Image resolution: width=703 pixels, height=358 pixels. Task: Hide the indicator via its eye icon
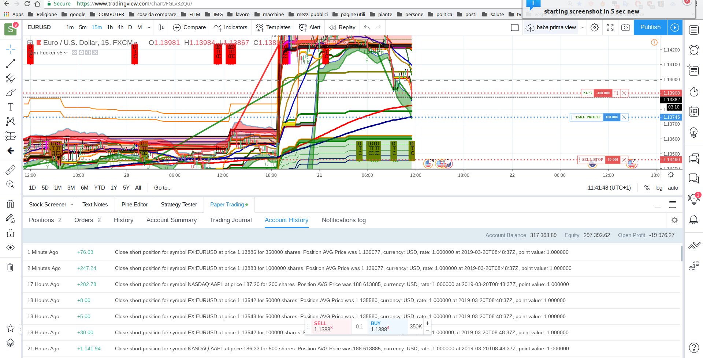(74, 53)
